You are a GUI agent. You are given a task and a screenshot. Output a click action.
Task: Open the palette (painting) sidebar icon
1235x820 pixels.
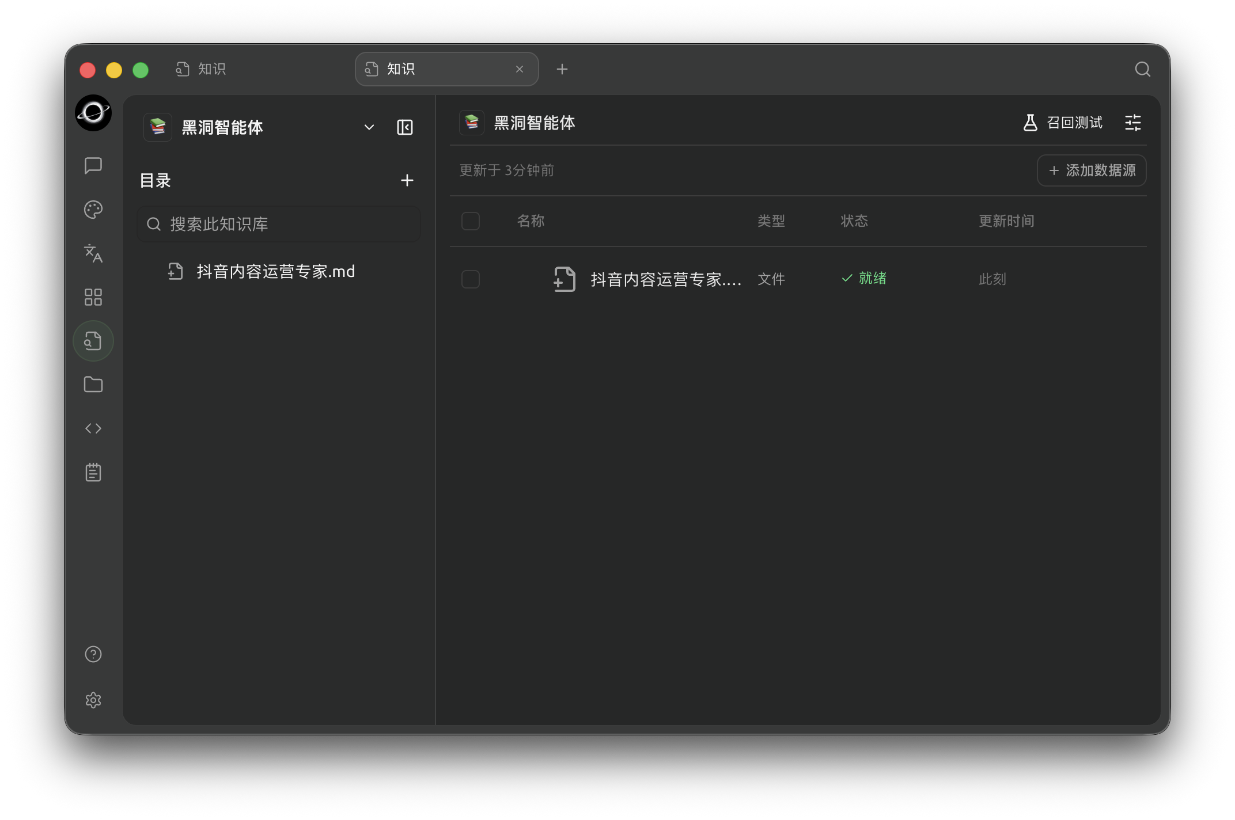click(x=93, y=210)
